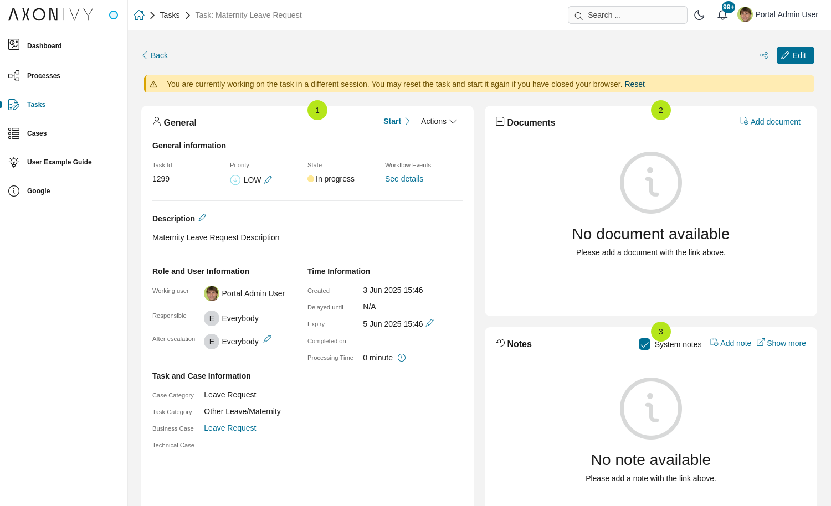Click the Maternity Leave Request Description text
831x506 pixels.
click(216, 237)
